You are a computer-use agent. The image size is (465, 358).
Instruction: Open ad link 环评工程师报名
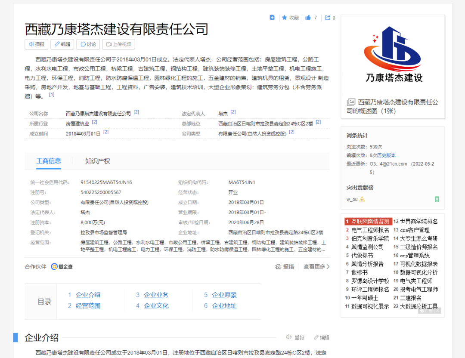tap(370, 290)
